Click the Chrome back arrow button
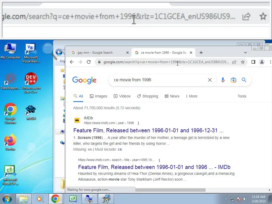 coord(72,62)
